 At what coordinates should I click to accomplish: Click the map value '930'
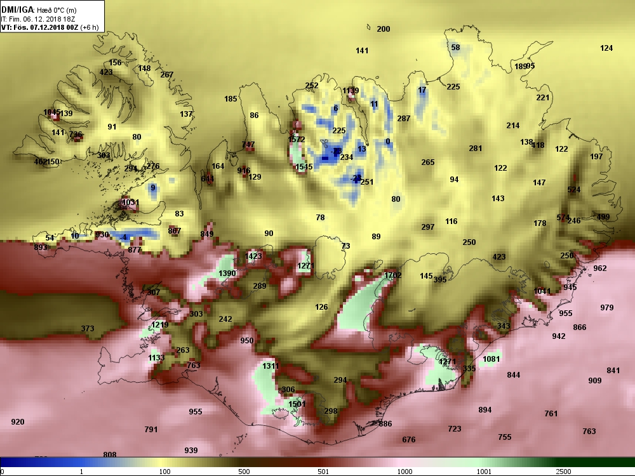pos(102,235)
